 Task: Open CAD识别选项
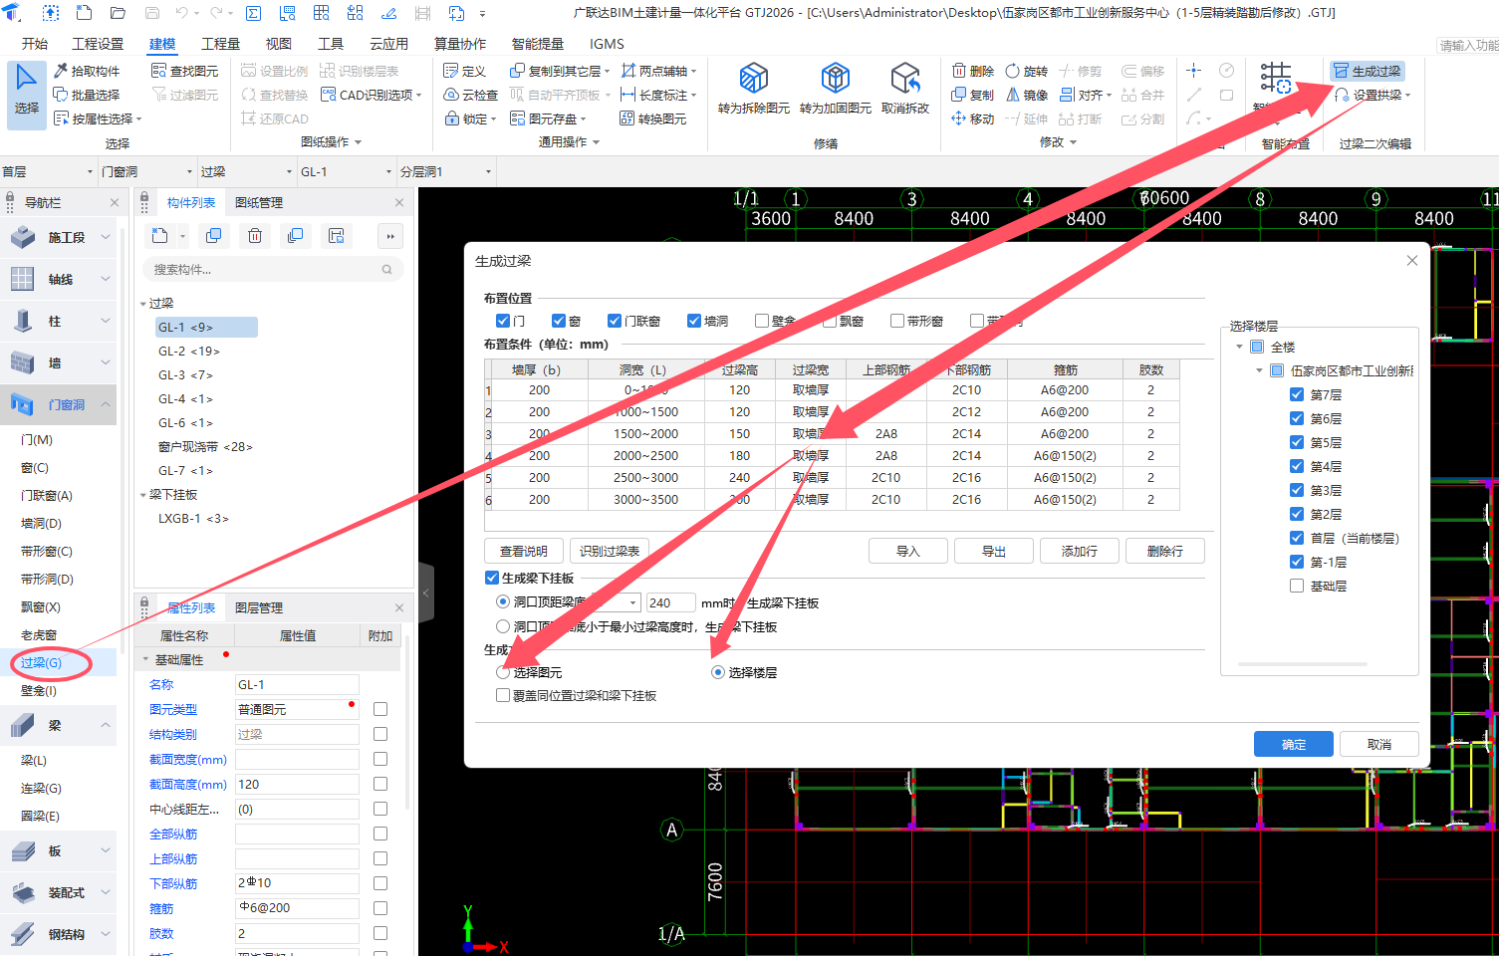[372, 95]
